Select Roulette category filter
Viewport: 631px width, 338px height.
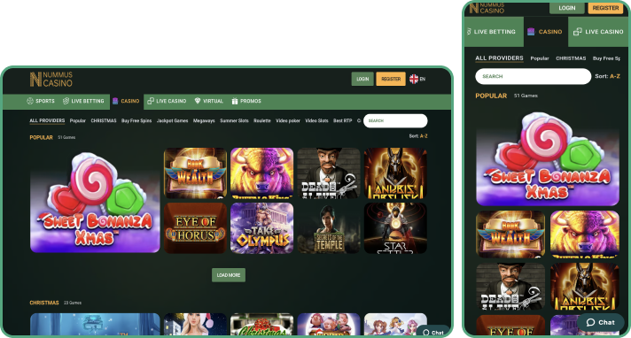262,120
